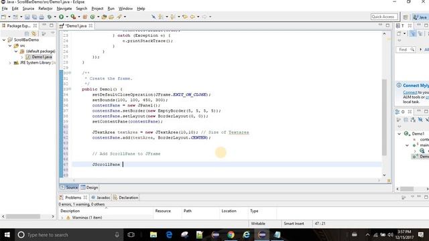Toggle Mark Occurrences in the toolbar
This screenshot has height=241, width=429.
click(154, 17)
